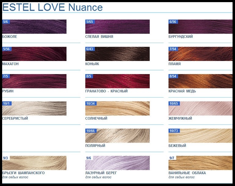Image resolution: width=235 pixels, height=186 pixels.
Task: Pick the Жемчужный 10/65 pearl swatch
Action: point(201,108)
